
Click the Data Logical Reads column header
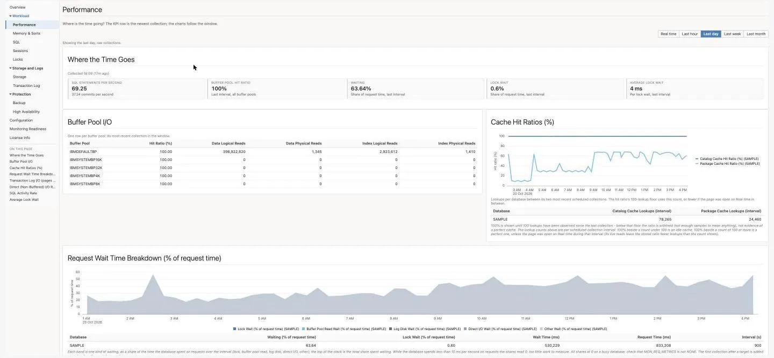coord(230,143)
